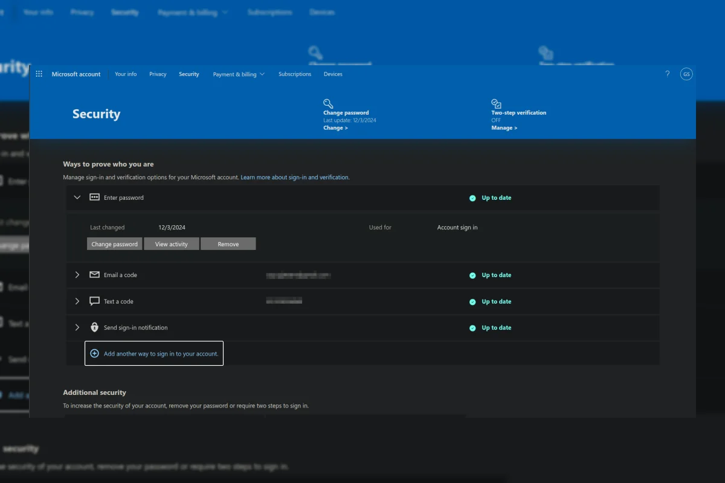The height and width of the screenshot is (483, 725).
Task: Click the Email a code label
Action: click(x=120, y=275)
